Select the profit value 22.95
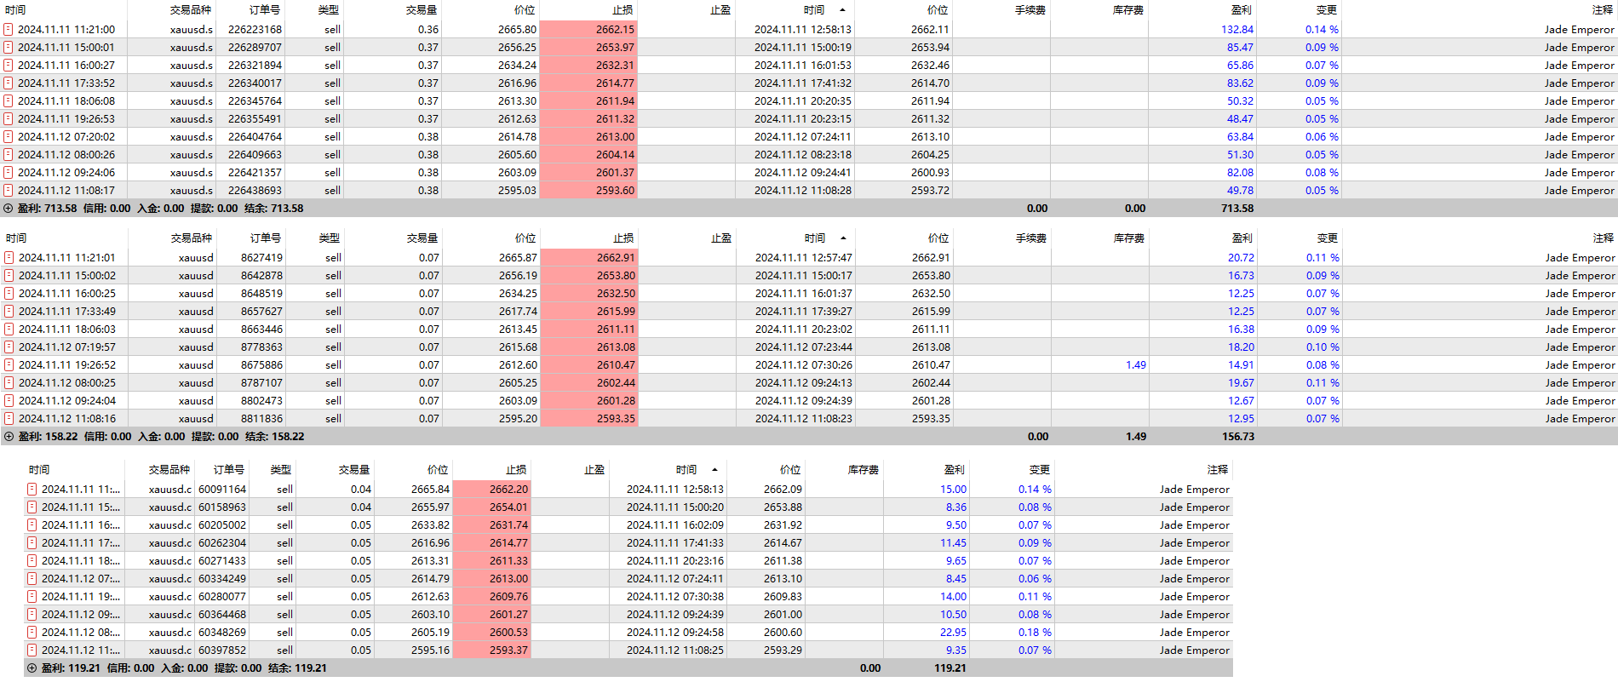This screenshot has width=1618, height=682. pyautogui.click(x=954, y=632)
